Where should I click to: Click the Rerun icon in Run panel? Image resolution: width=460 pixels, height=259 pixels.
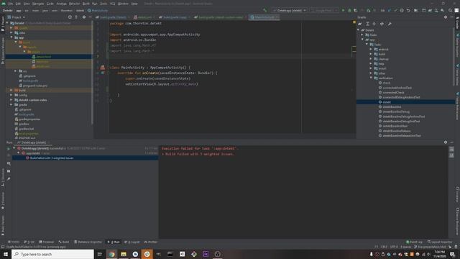(9, 149)
